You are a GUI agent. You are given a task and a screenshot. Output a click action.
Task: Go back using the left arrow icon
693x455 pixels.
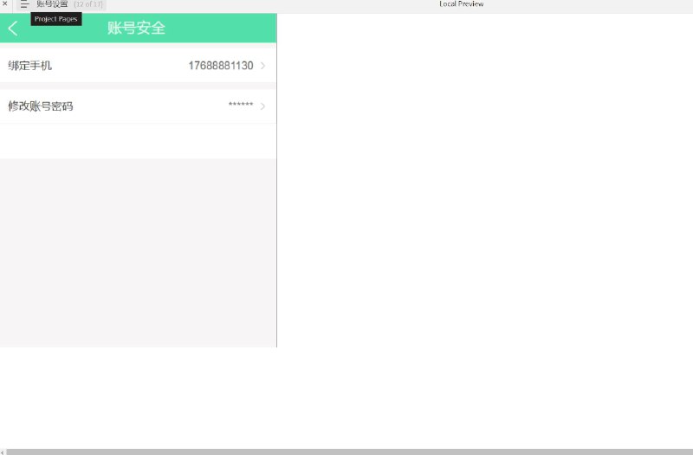(x=13, y=29)
